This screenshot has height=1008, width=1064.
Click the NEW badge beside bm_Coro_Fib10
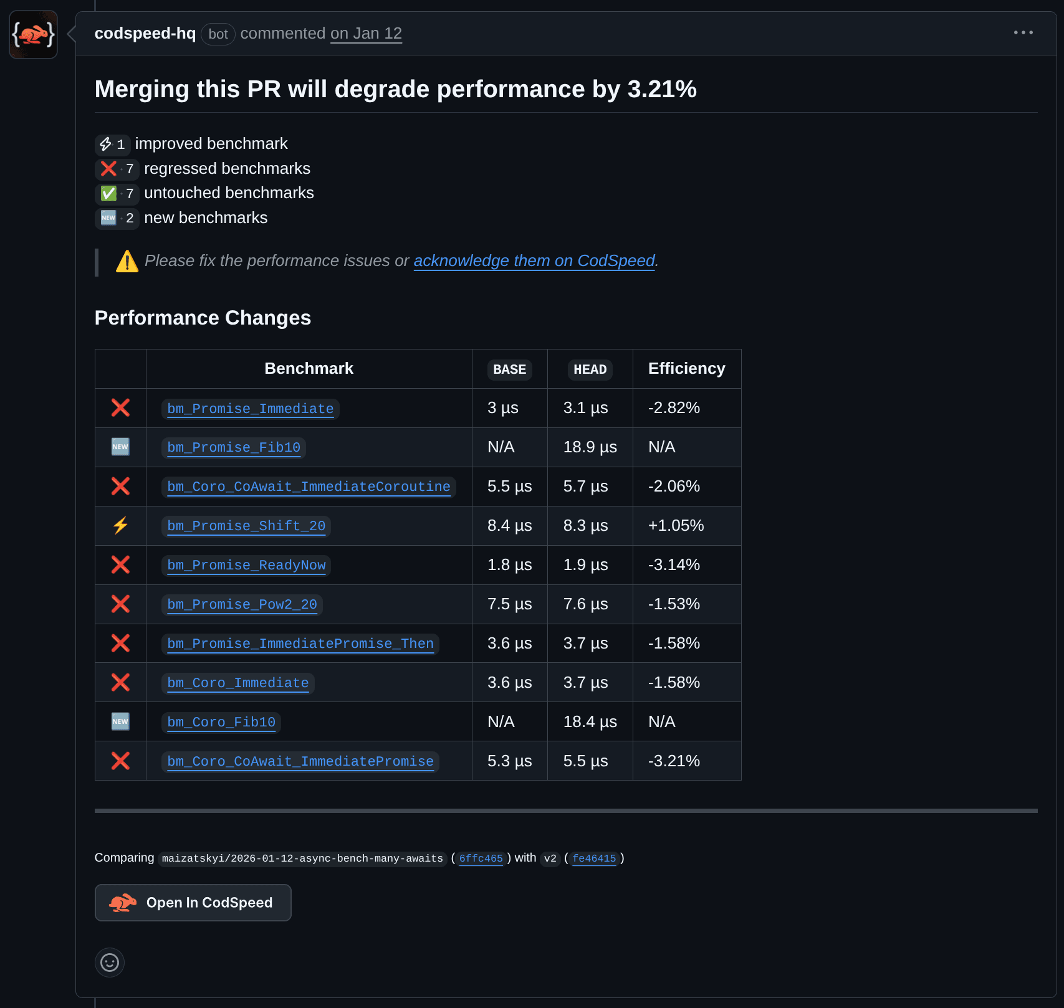click(x=120, y=722)
